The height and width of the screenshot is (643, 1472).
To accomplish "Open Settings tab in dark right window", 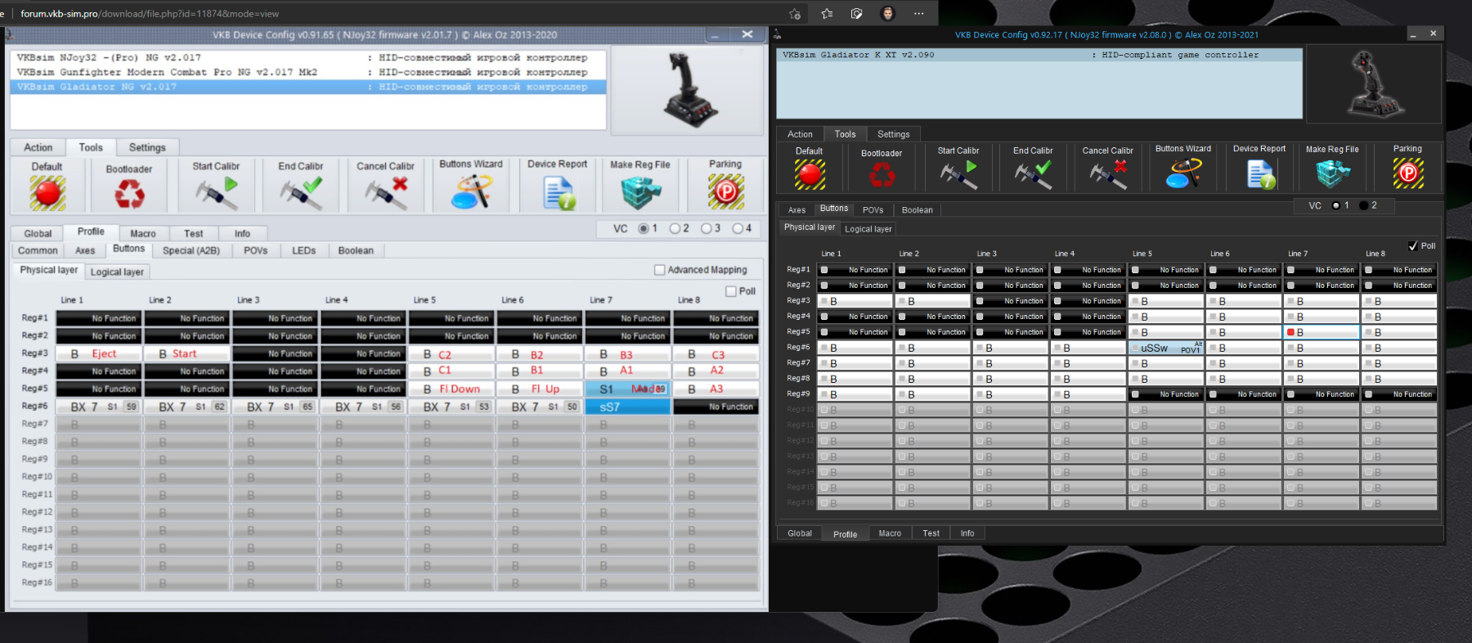I will [x=894, y=134].
